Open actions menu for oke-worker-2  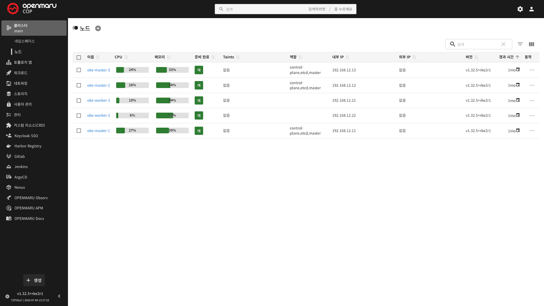pyautogui.click(x=532, y=116)
